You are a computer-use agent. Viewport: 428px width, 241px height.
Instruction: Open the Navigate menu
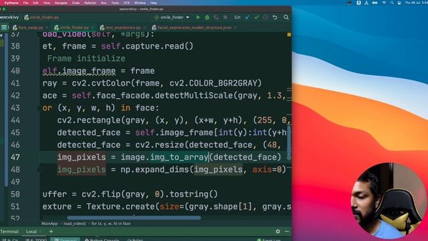pyautogui.click(x=61, y=3)
